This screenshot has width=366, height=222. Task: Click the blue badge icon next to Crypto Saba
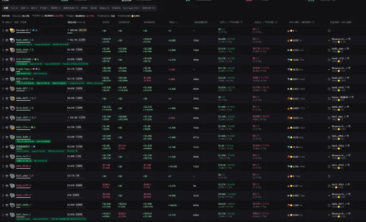coord(37,69)
